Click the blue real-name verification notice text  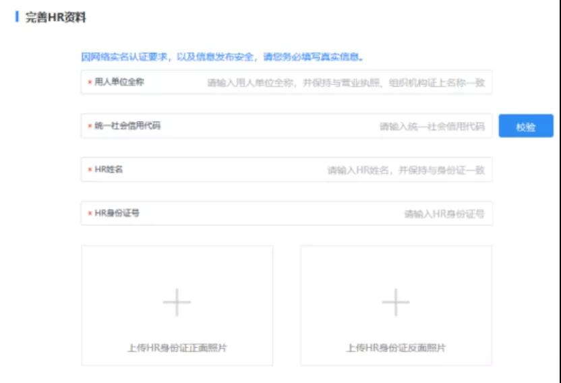tap(223, 57)
